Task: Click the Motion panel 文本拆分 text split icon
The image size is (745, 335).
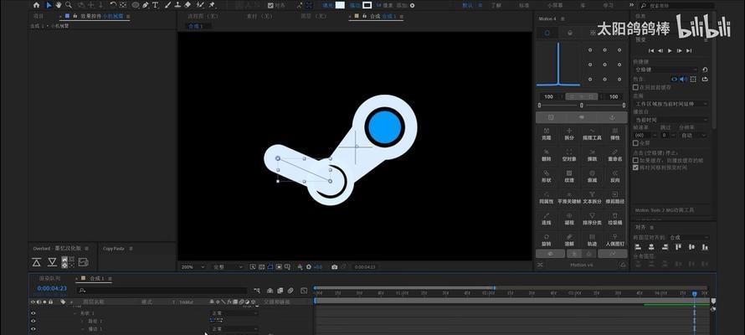Action: [x=592, y=194]
